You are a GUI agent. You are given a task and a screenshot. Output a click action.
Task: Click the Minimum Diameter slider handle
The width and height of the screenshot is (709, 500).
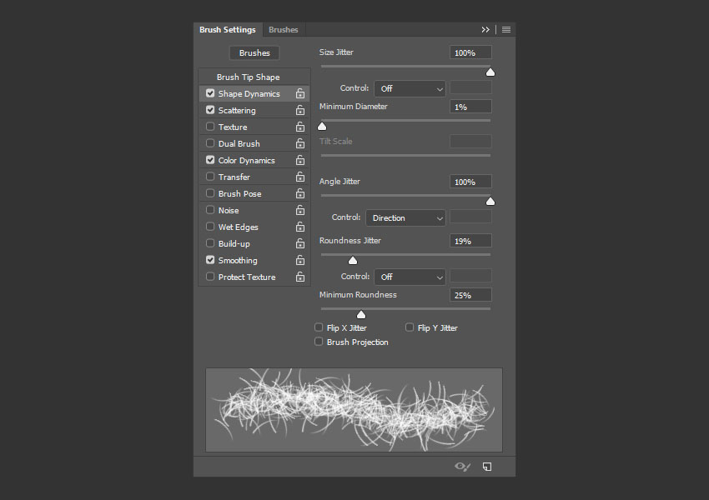click(x=322, y=127)
